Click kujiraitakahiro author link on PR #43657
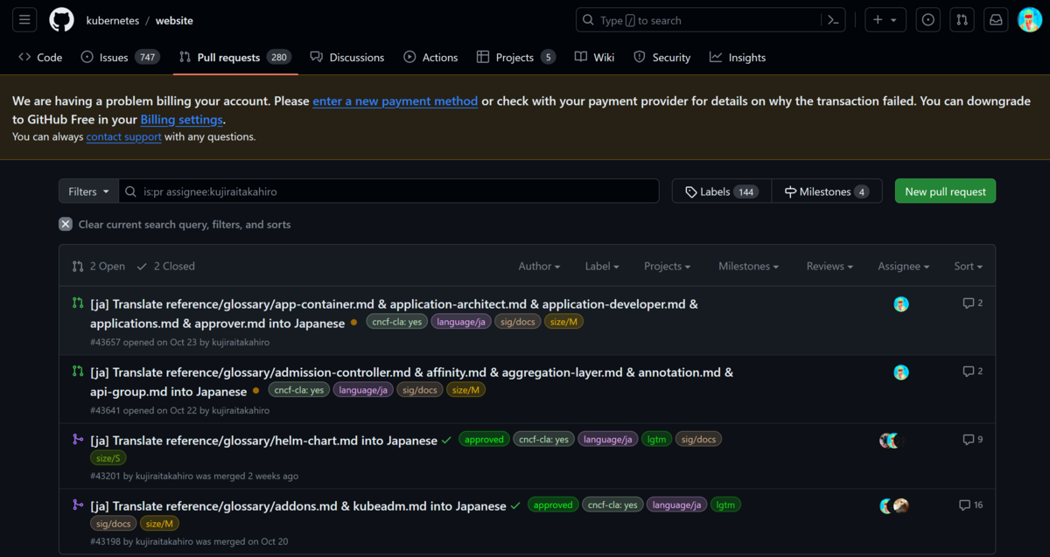This screenshot has height=557, width=1050. tap(241, 343)
